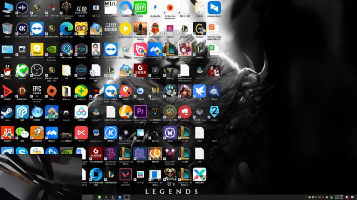Image resolution: width=357 pixels, height=200 pixels.
Task: Open the red WPS H5 icon
Action: click(x=81, y=133)
